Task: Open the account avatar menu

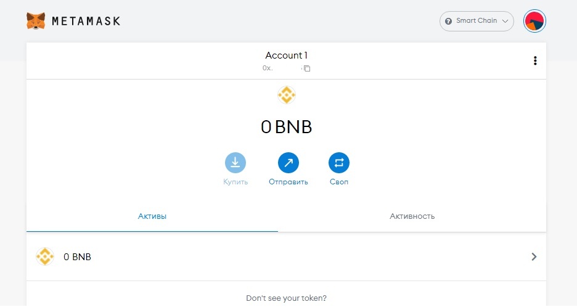Action: 534,21
